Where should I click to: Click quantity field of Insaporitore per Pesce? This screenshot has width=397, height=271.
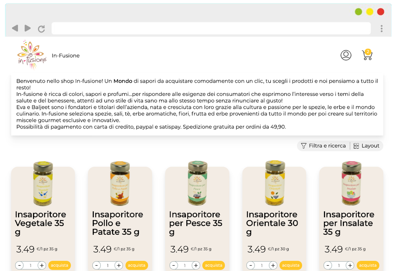(x=185, y=266)
